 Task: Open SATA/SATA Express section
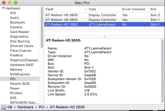point(24,102)
